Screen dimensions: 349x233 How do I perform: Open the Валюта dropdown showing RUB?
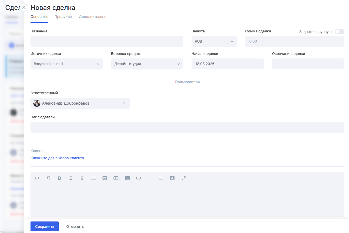(x=214, y=41)
